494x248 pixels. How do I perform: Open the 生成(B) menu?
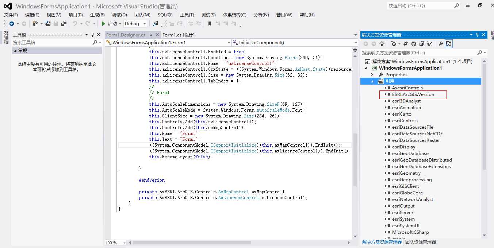click(97, 15)
